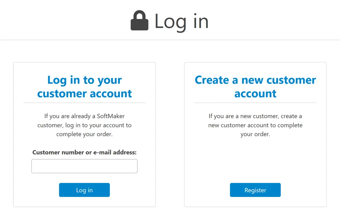340x217 pixels.
Task: Click the padlock icon beside Log in
Action: tap(139, 21)
